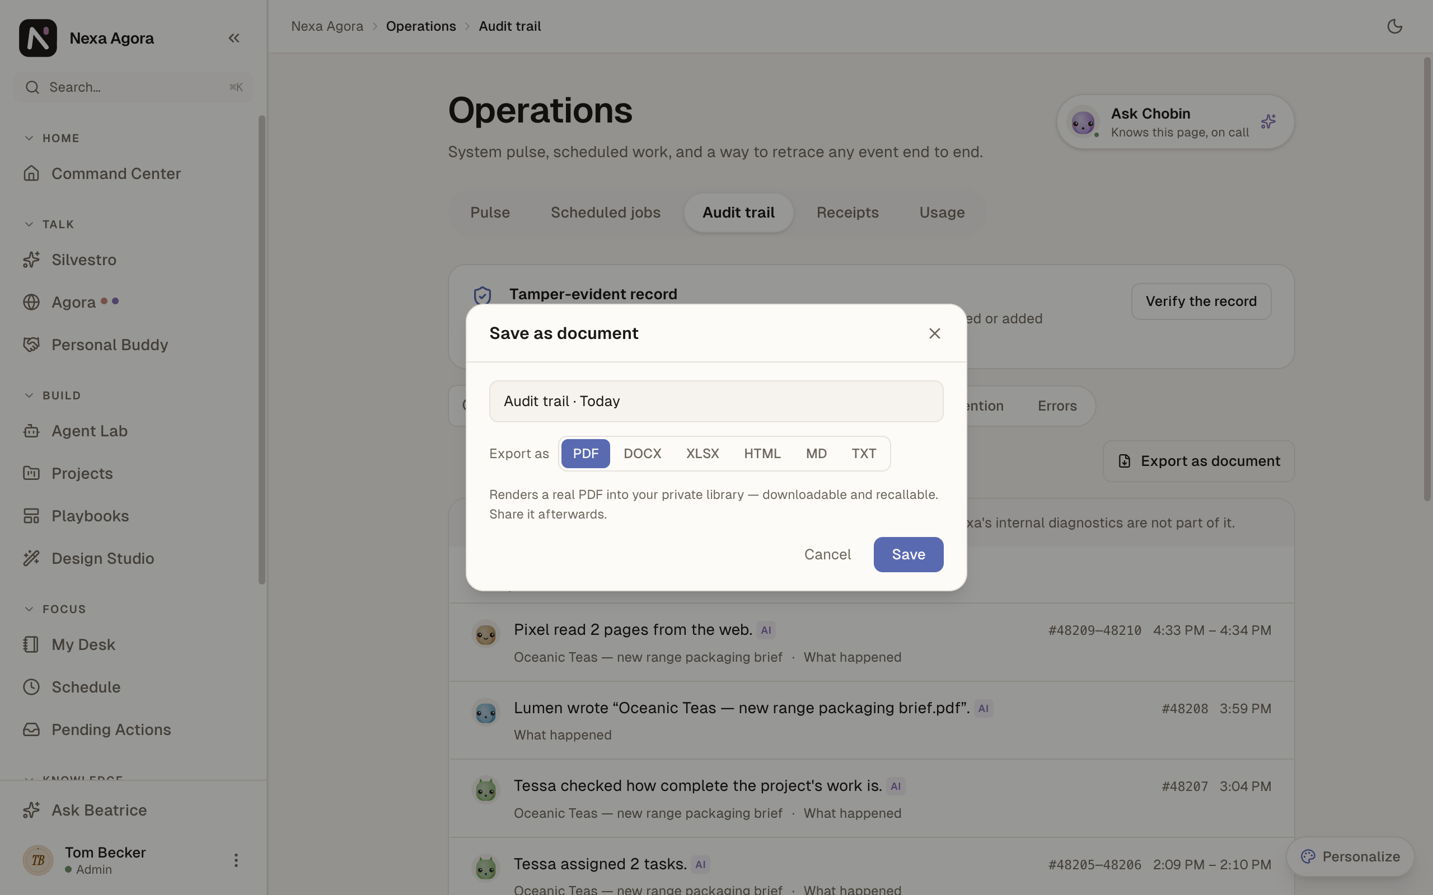Click Export as document button
Viewport: 1433px width, 895px height.
tap(1198, 461)
